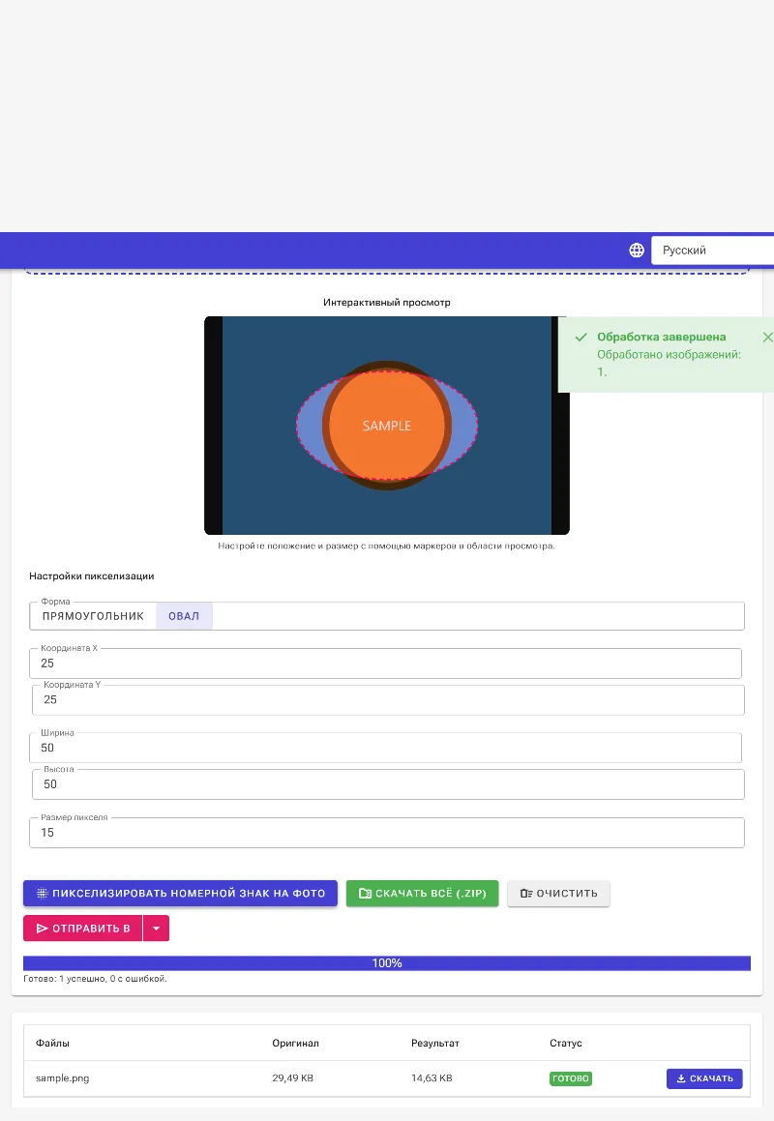The width and height of the screenshot is (774, 1121).
Task: Click the Готово: 1 успешно status text
Action: [95, 979]
